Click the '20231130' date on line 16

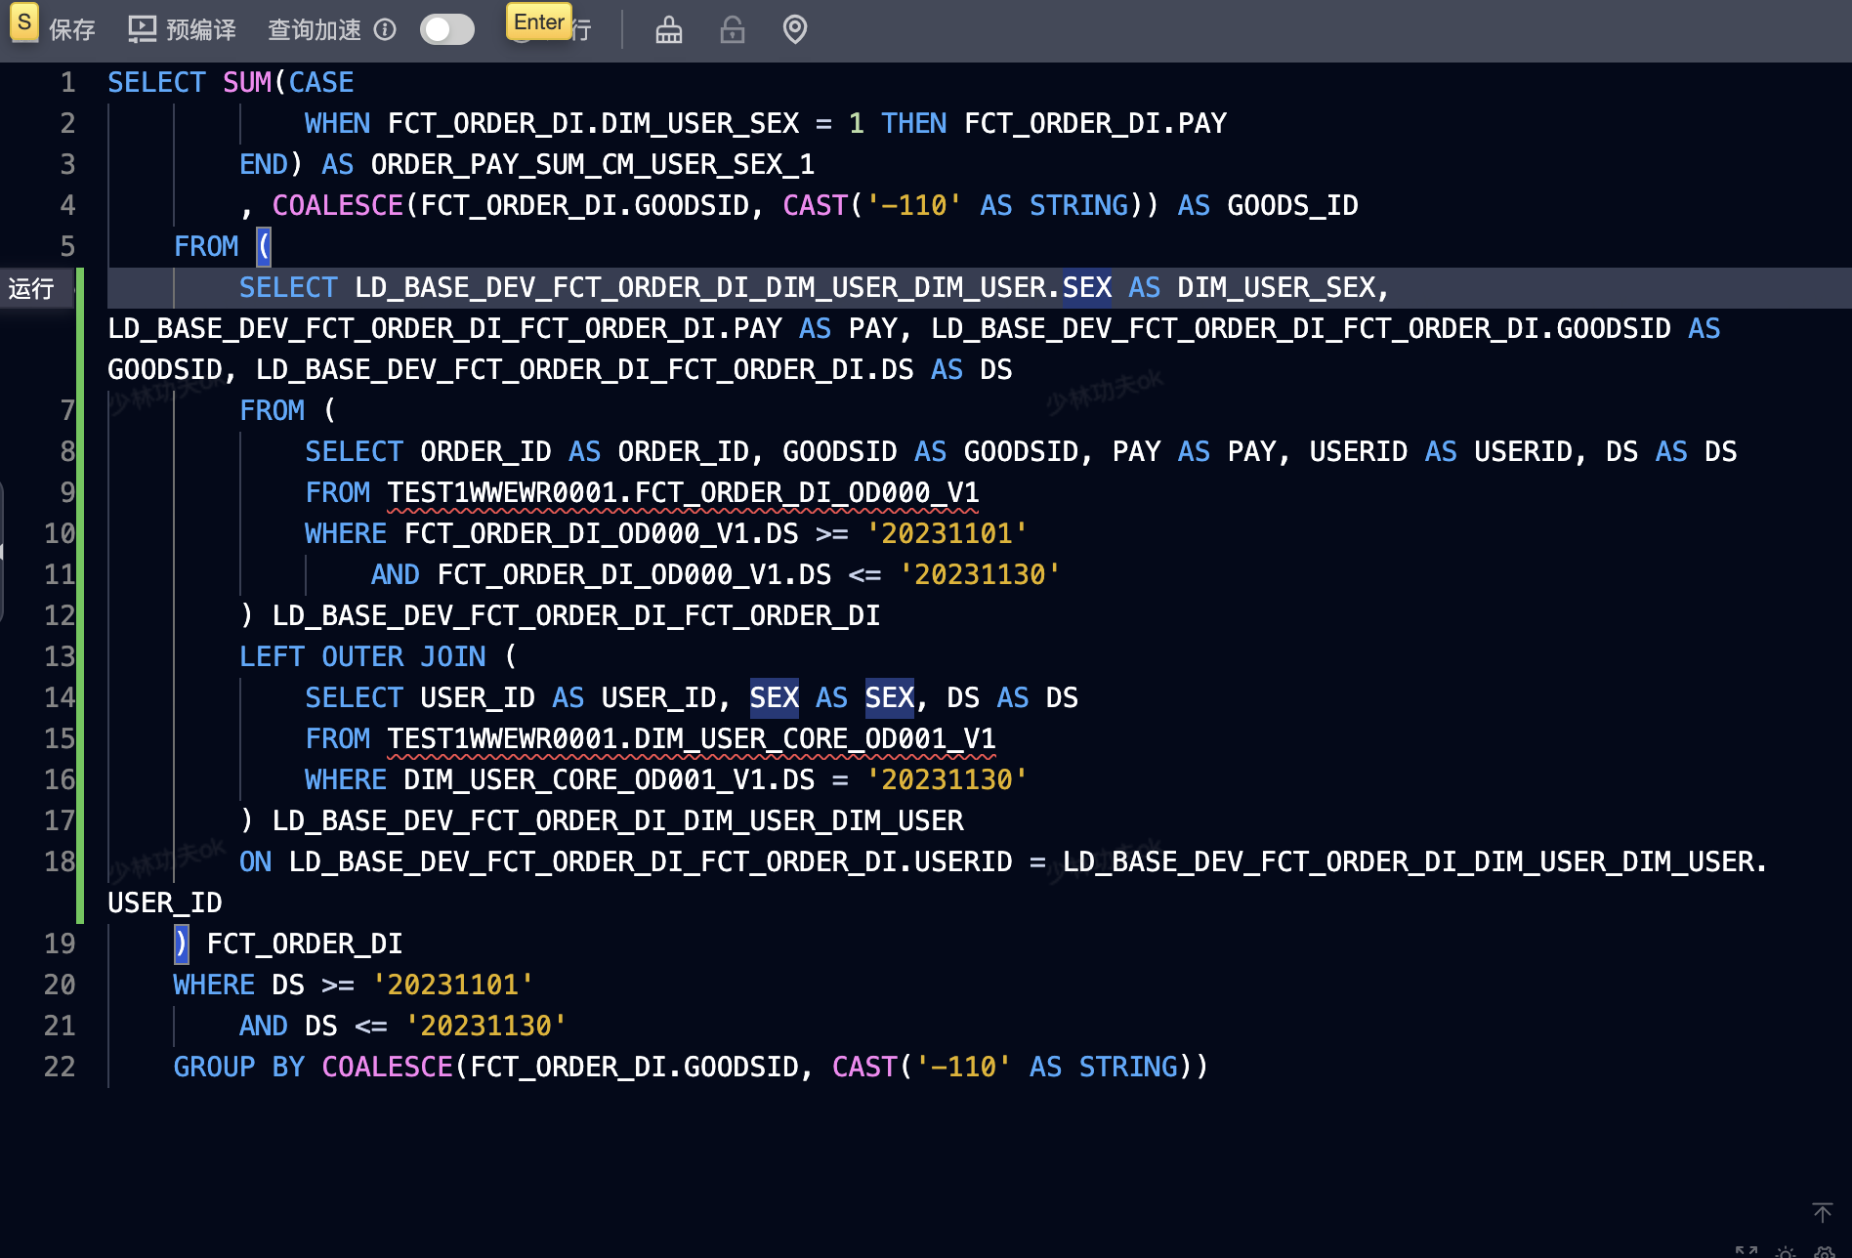(x=947, y=779)
